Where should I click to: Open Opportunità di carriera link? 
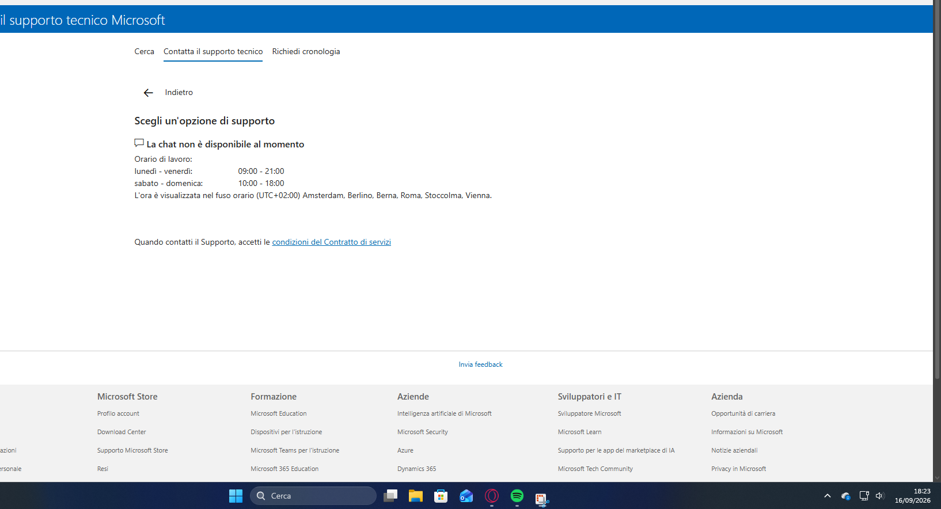(x=743, y=413)
